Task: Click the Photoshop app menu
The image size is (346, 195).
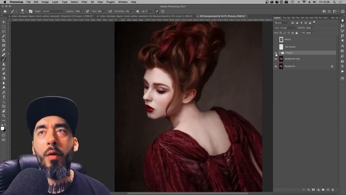Action: 16,2
